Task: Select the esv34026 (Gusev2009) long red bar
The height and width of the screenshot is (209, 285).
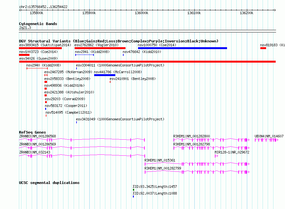Action: tap(147, 62)
